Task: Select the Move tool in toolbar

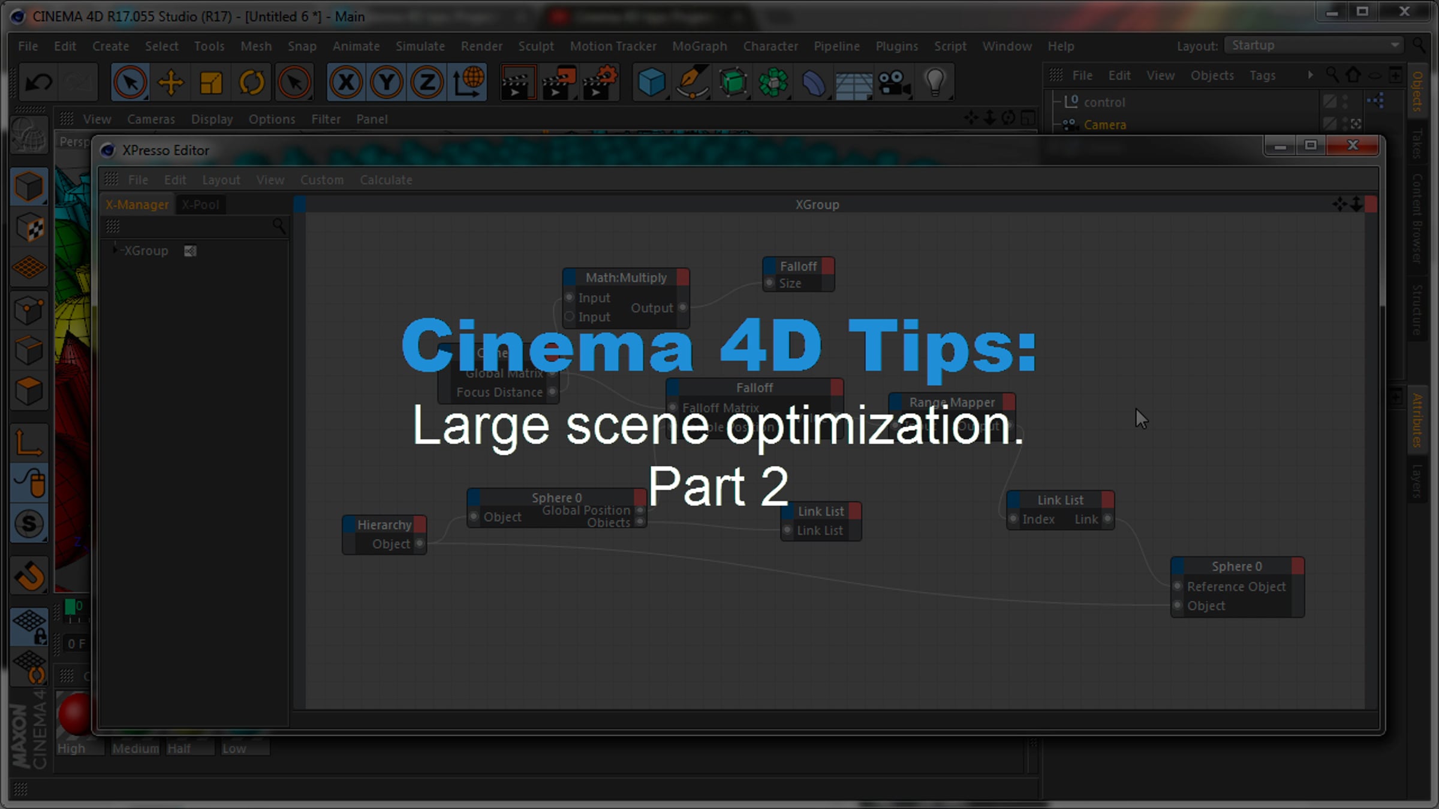Action: [171, 82]
